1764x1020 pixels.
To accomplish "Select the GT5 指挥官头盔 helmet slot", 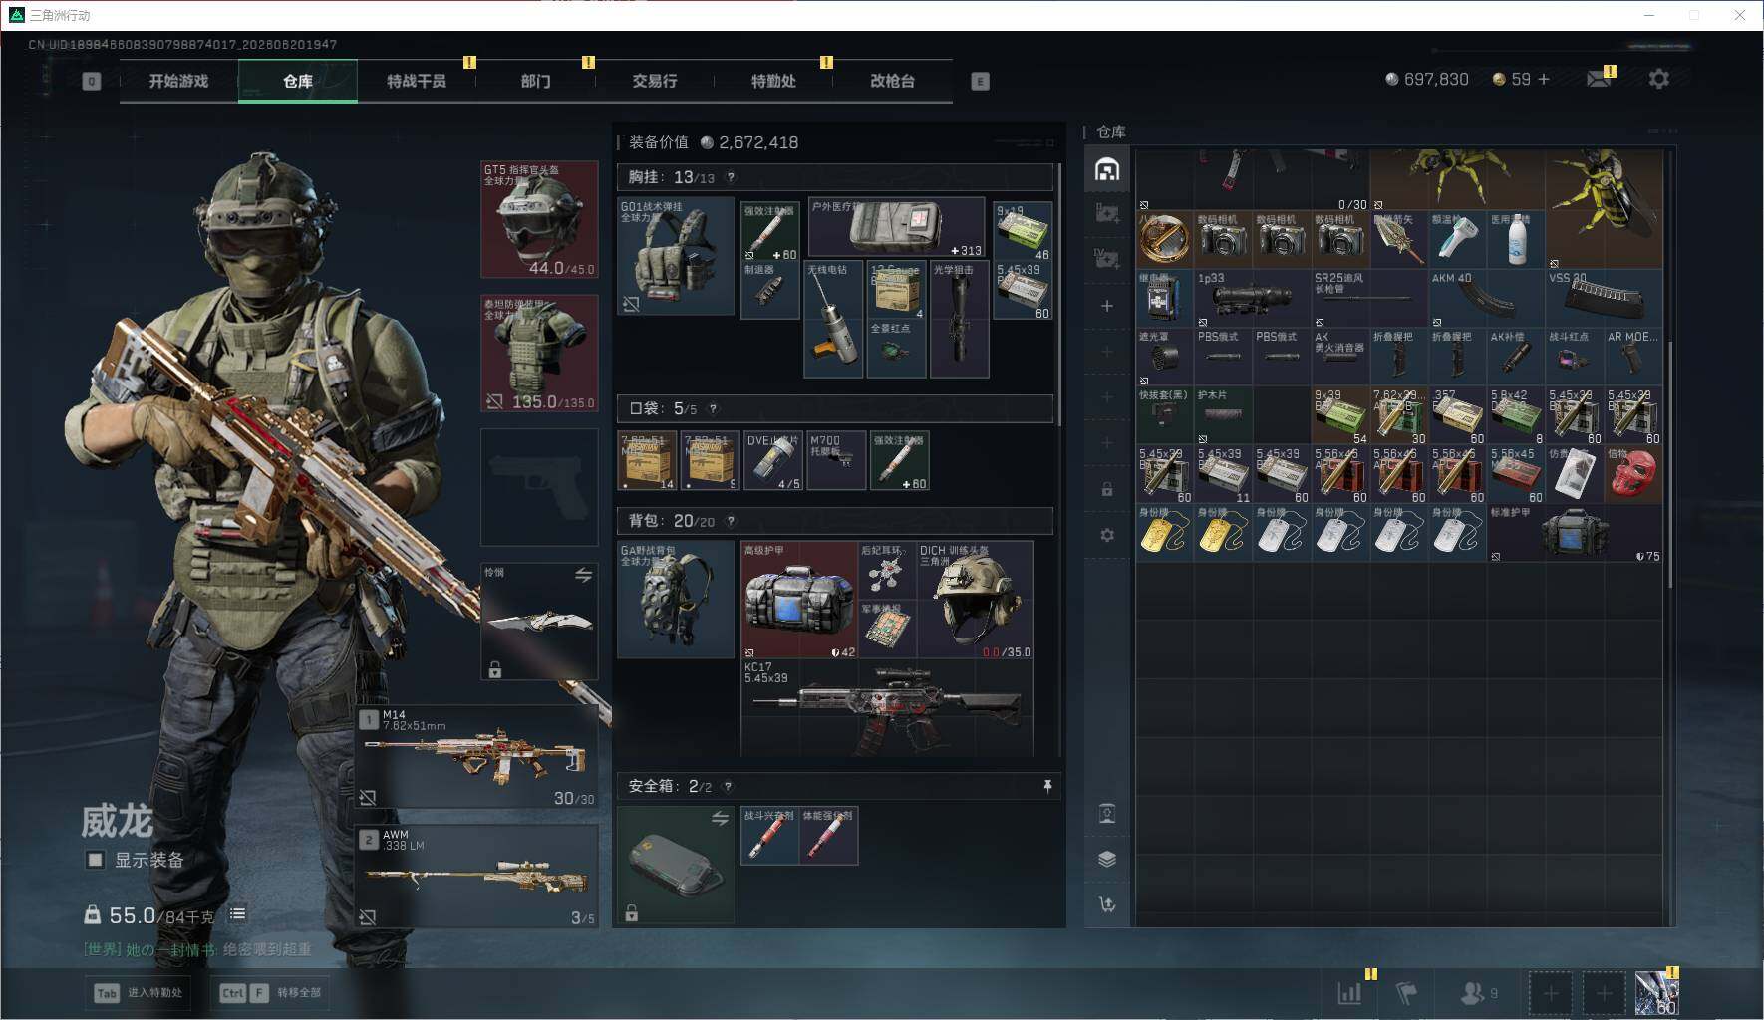I will (539, 219).
